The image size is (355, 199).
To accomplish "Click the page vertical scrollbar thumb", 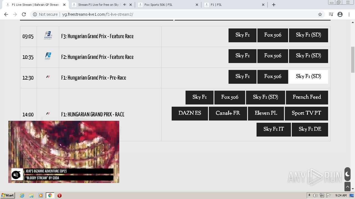I will [x=353, y=59].
